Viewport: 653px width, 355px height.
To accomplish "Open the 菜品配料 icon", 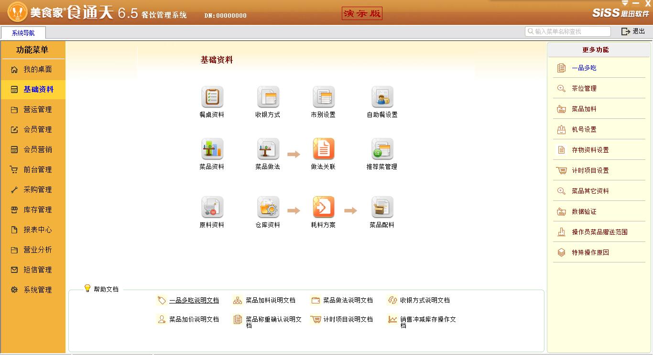I will pyautogui.click(x=382, y=207).
